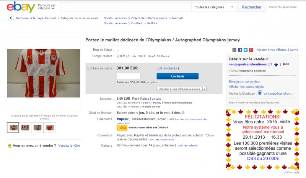Expand 'Parcourir par catégorie' menu

click(x=47, y=7)
